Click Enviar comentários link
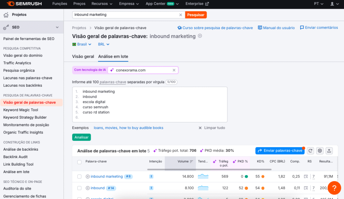Screen dimensions: 344x199 pos(319,28)
